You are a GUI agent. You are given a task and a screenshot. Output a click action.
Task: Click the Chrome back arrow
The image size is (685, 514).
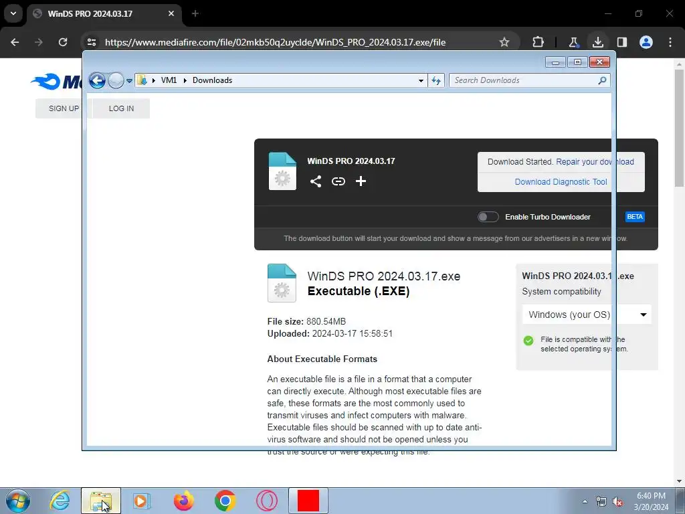[15, 42]
